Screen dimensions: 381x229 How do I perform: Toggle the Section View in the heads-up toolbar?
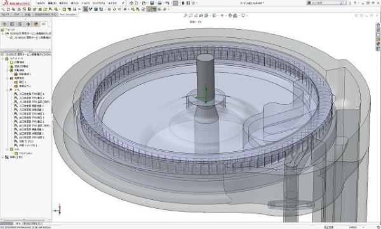tap(201, 15)
